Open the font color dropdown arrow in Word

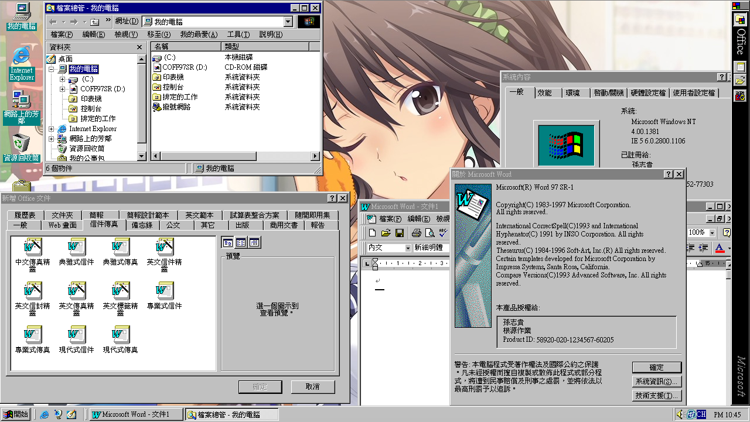729,248
